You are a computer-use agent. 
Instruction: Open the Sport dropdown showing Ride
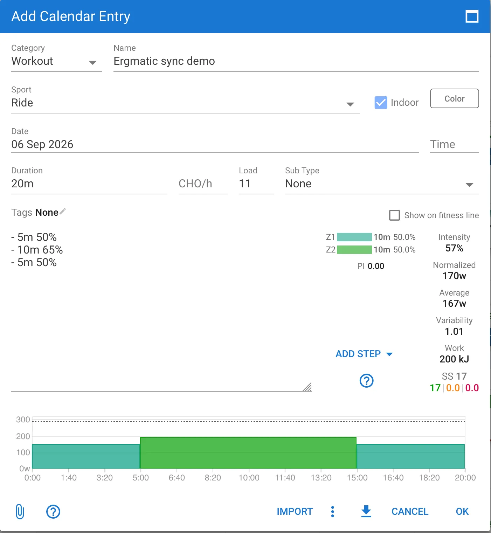click(x=186, y=103)
